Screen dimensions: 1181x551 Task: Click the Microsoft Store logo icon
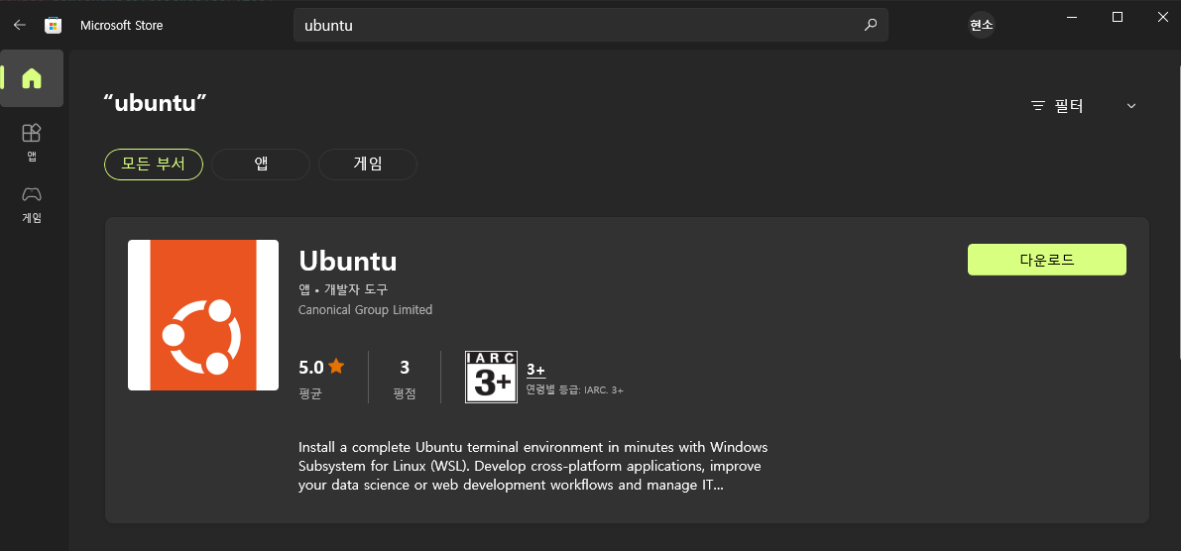tap(53, 25)
